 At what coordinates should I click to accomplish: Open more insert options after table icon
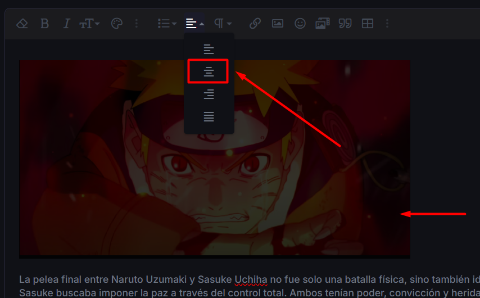coord(387,24)
